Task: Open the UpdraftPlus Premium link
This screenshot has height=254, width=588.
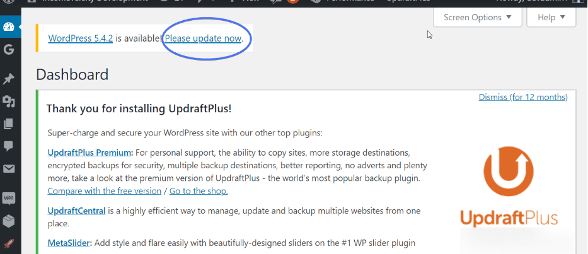Action: pyautogui.click(x=89, y=153)
